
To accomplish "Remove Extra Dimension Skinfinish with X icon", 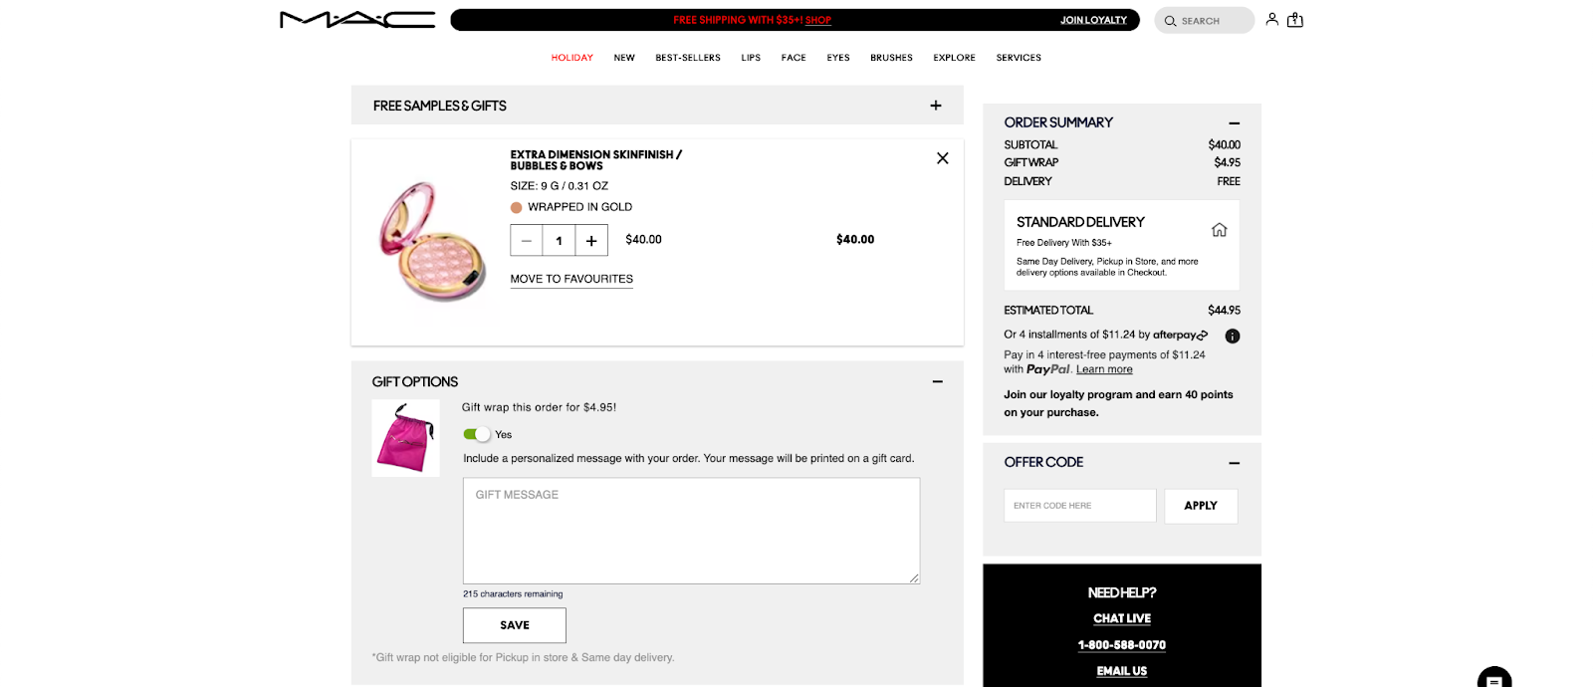I will pyautogui.click(x=942, y=158).
